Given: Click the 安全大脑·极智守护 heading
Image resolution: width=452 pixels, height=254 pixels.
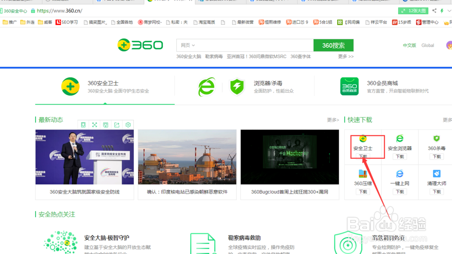Looking at the screenshot, I should pyautogui.click(x=107, y=238).
